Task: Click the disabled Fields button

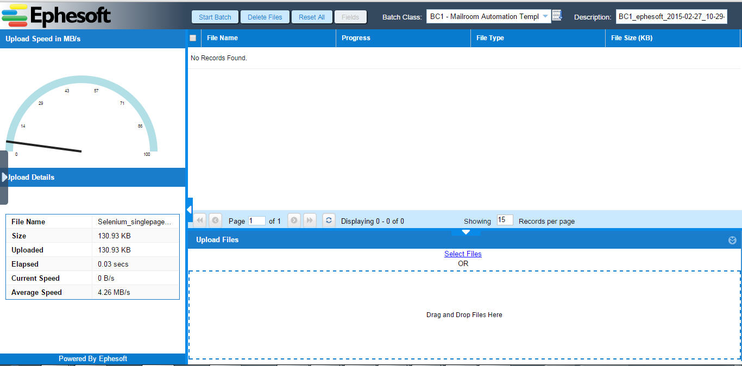Action: (350, 17)
